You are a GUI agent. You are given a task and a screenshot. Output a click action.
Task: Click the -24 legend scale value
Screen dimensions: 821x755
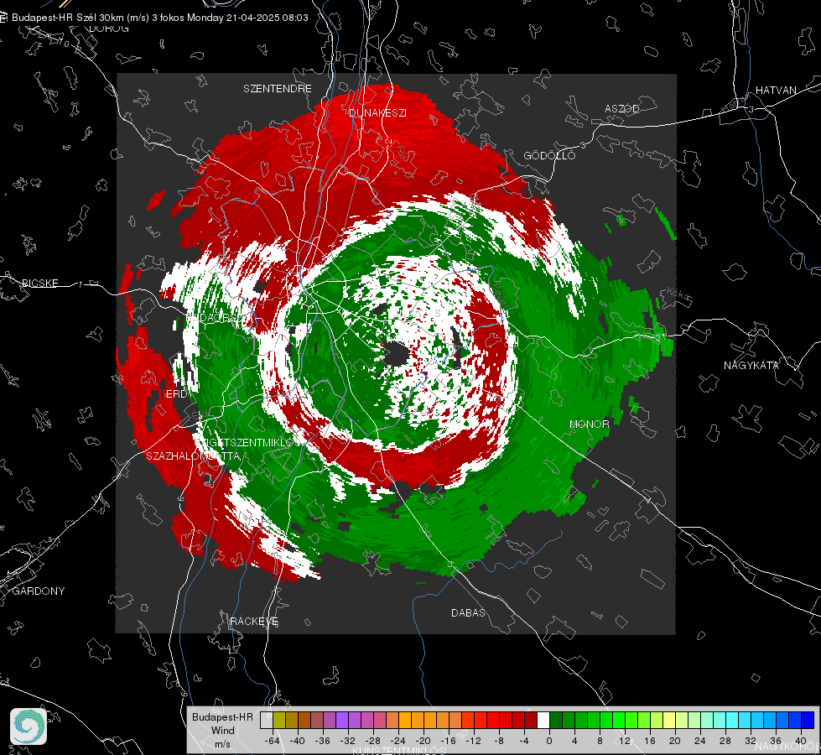click(398, 741)
